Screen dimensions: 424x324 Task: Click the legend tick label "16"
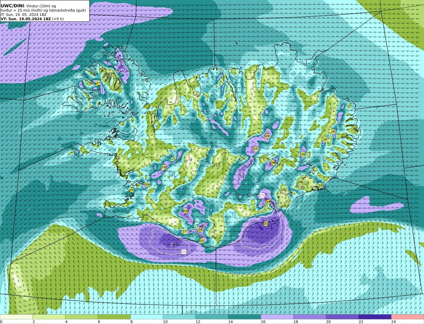click(263, 322)
